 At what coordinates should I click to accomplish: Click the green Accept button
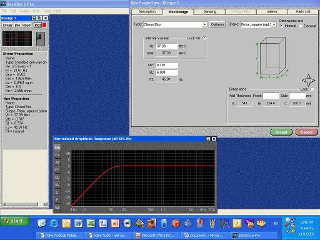pyautogui.click(x=281, y=132)
